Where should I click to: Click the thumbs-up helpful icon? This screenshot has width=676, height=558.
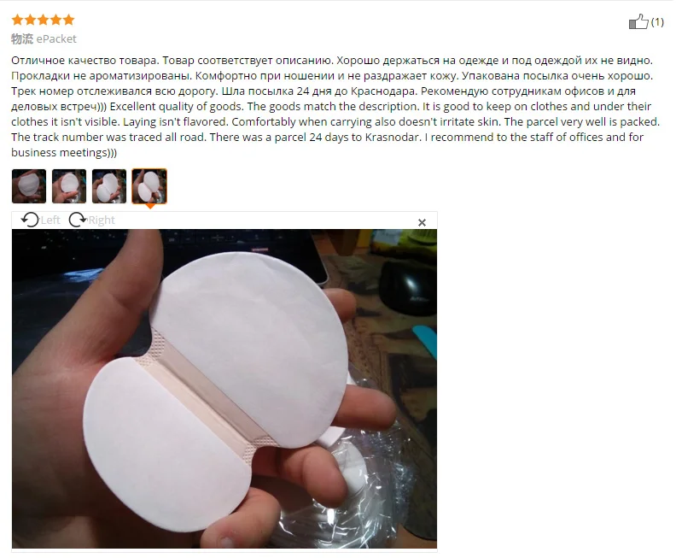(638, 21)
